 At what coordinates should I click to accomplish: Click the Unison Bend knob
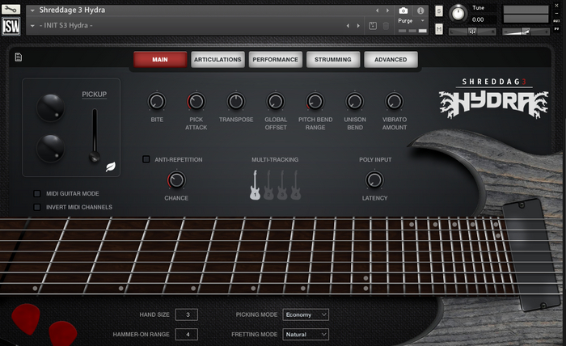(x=355, y=102)
